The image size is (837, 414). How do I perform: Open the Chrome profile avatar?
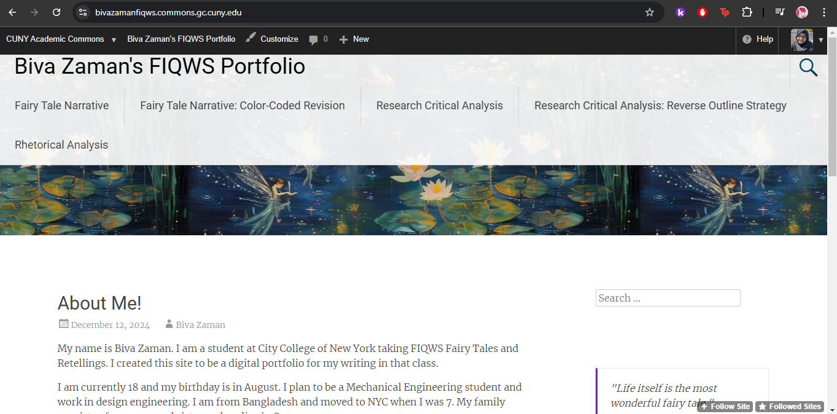coord(802,12)
